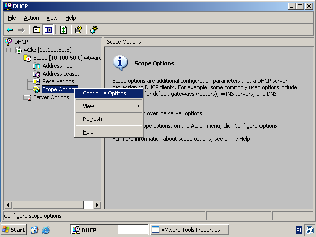
Task: Select the Server Options node
Action: 51,97
